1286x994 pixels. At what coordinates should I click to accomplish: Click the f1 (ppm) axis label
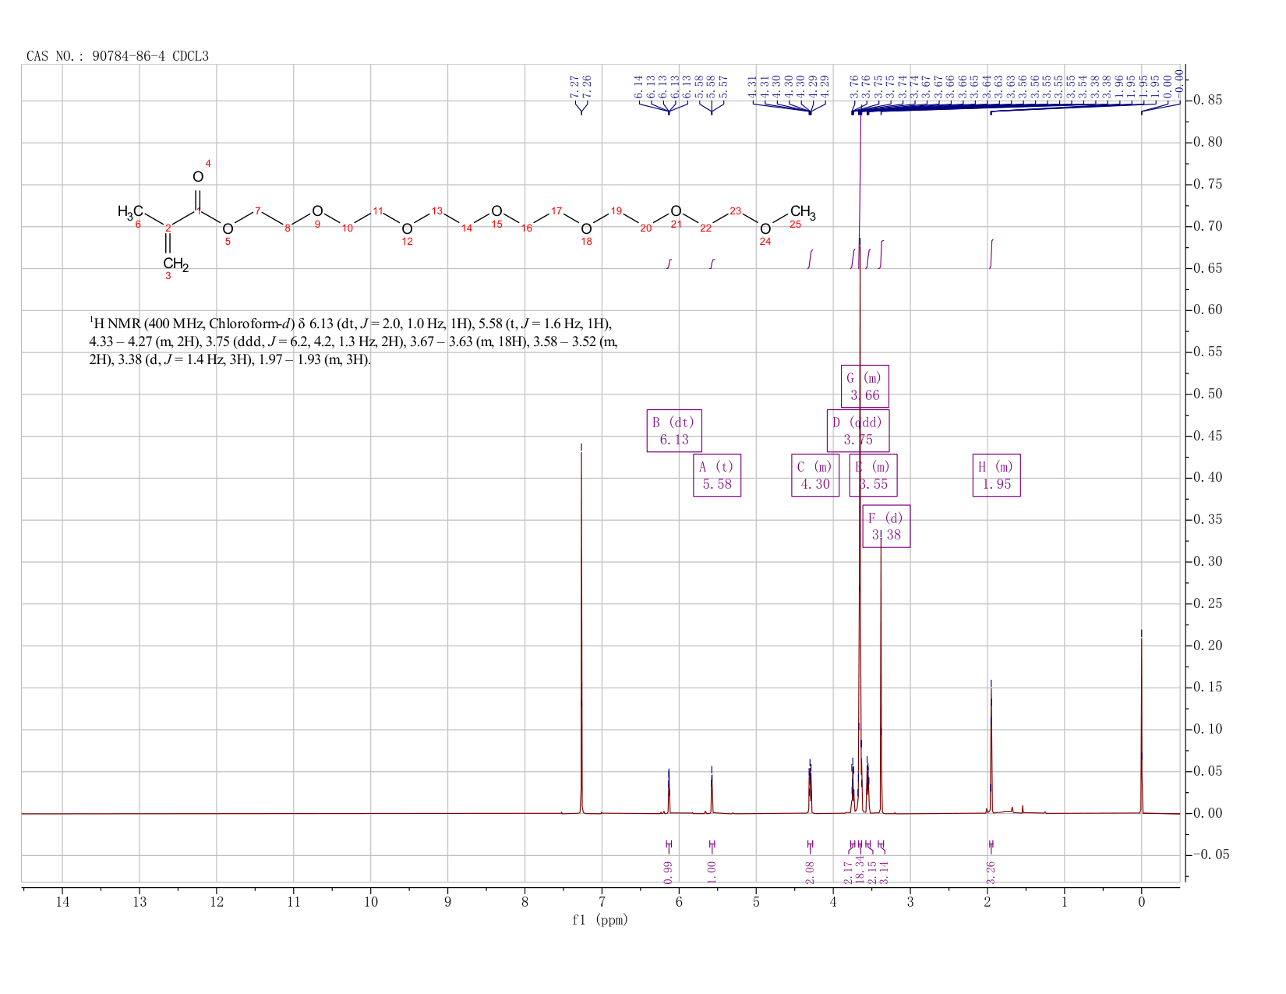[x=600, y=920]
